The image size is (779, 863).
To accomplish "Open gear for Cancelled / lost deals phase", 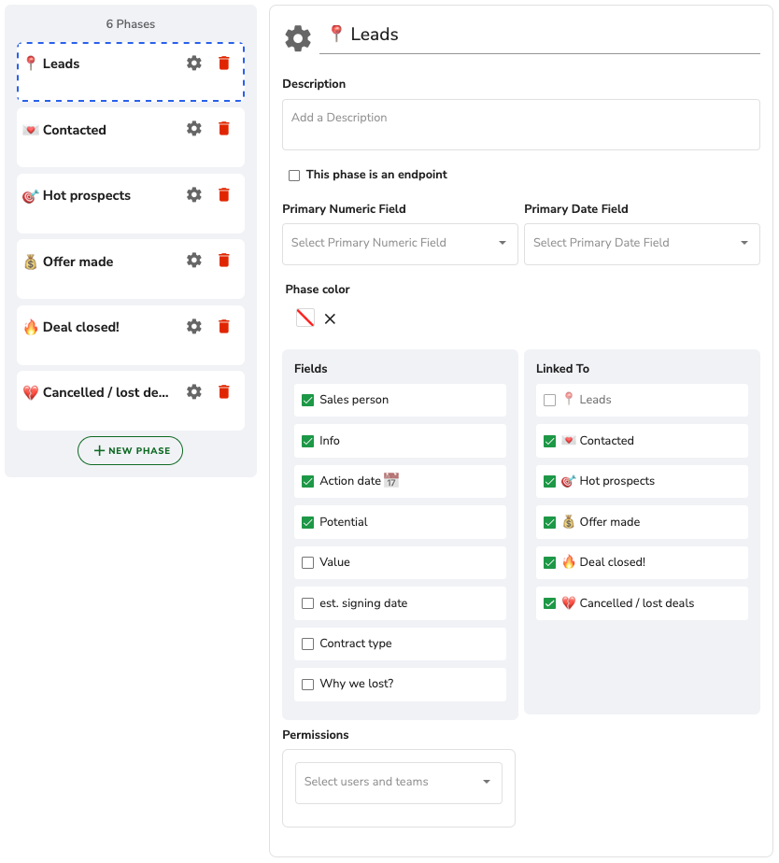I will (x=193, y=392).
